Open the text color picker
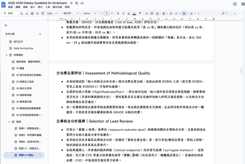 coord(134,13)
